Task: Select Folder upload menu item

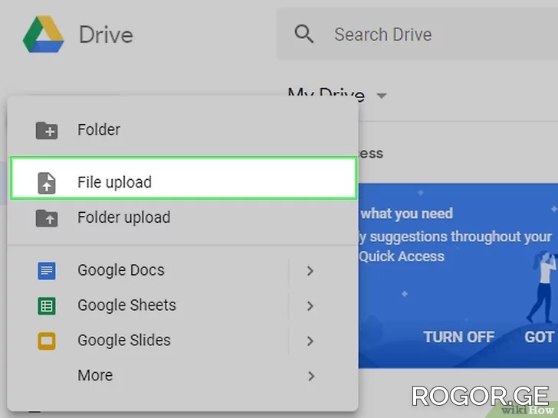Action: tap(183, 217)
